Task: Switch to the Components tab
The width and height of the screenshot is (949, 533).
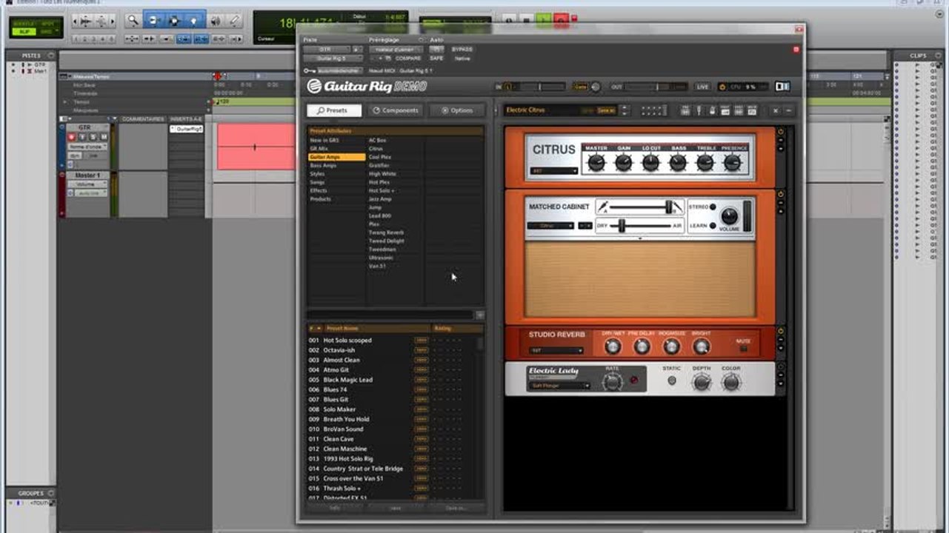Action: [396, 110]
